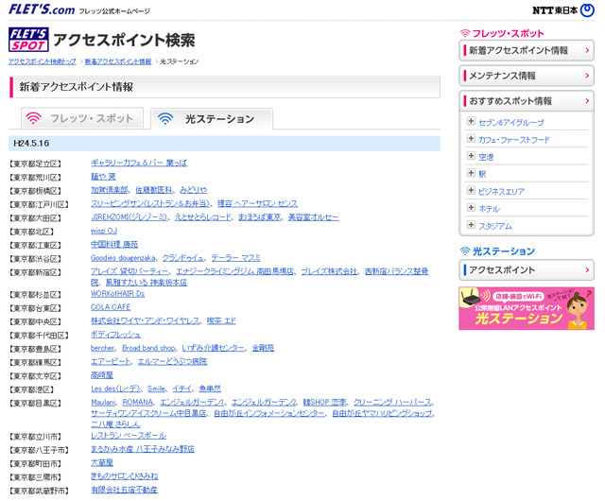Open まるかみ水産 八王子みなみ野店 link

coord(143,449)
